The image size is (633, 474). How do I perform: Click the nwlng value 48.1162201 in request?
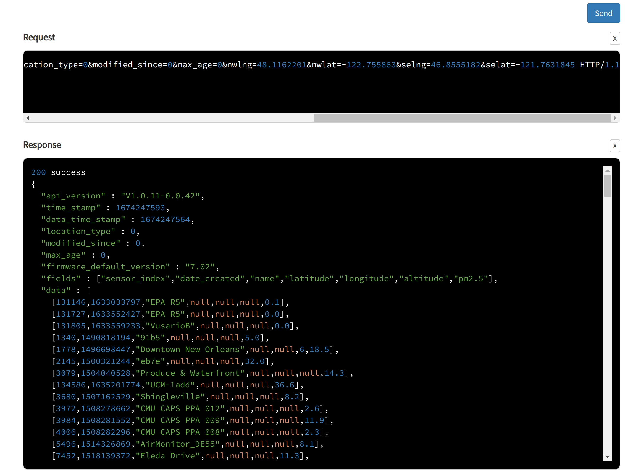pos(282,65)
